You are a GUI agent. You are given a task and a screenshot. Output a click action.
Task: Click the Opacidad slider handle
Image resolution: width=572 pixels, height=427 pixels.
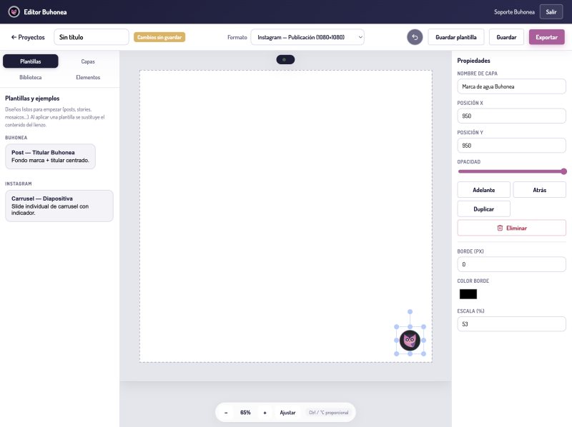coord(563,171)
